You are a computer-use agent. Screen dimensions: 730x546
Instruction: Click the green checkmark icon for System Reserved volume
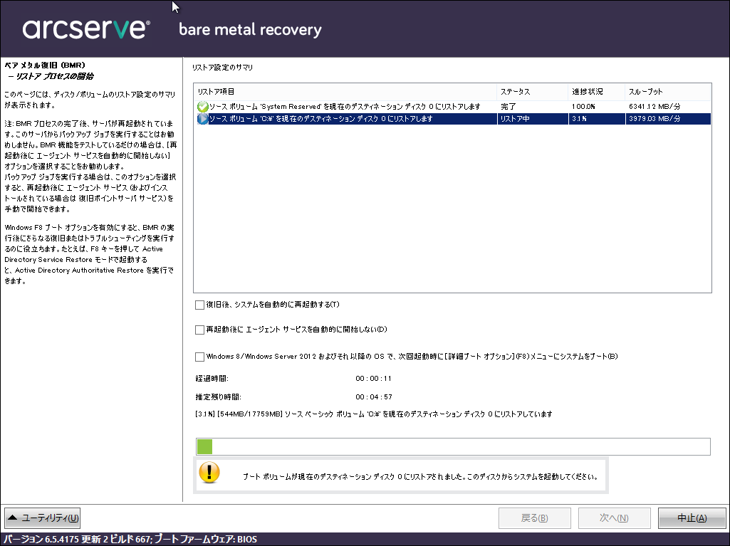(202, 107)
